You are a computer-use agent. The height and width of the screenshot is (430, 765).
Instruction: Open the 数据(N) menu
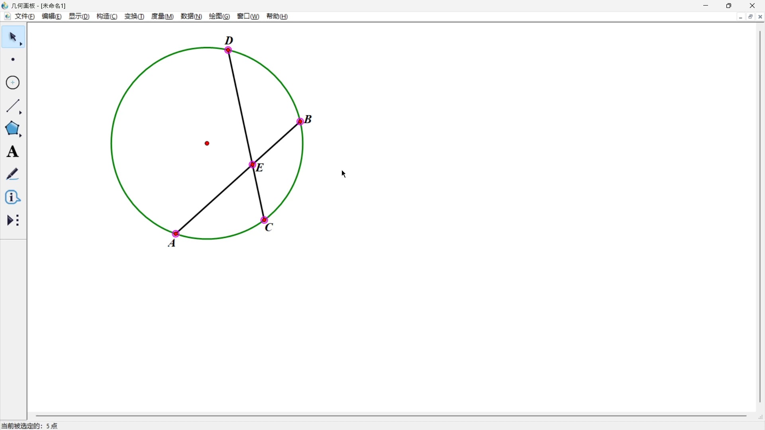(x=192, y=16)
